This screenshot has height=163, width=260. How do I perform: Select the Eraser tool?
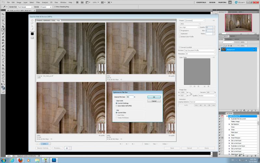[x=3, y=46]
